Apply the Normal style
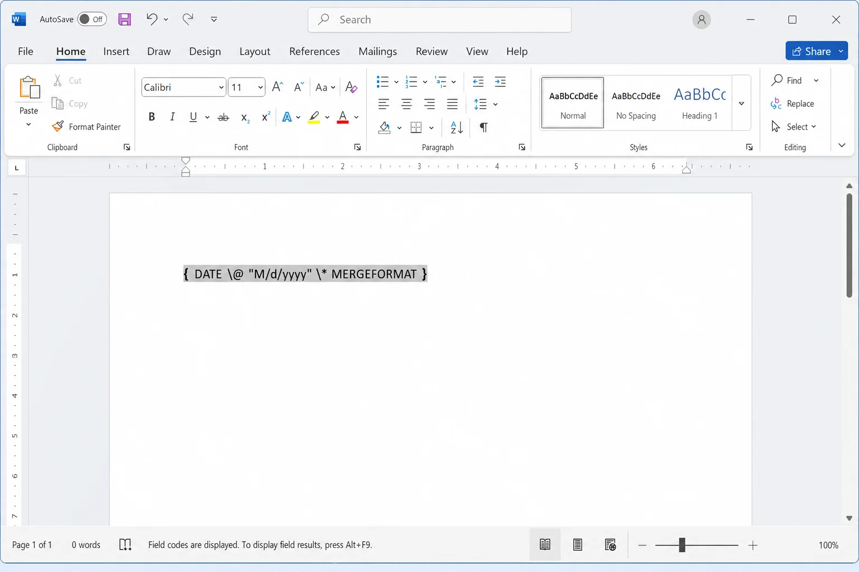Image resolution: width=859 pixels, height=572 pixels. 573,103
